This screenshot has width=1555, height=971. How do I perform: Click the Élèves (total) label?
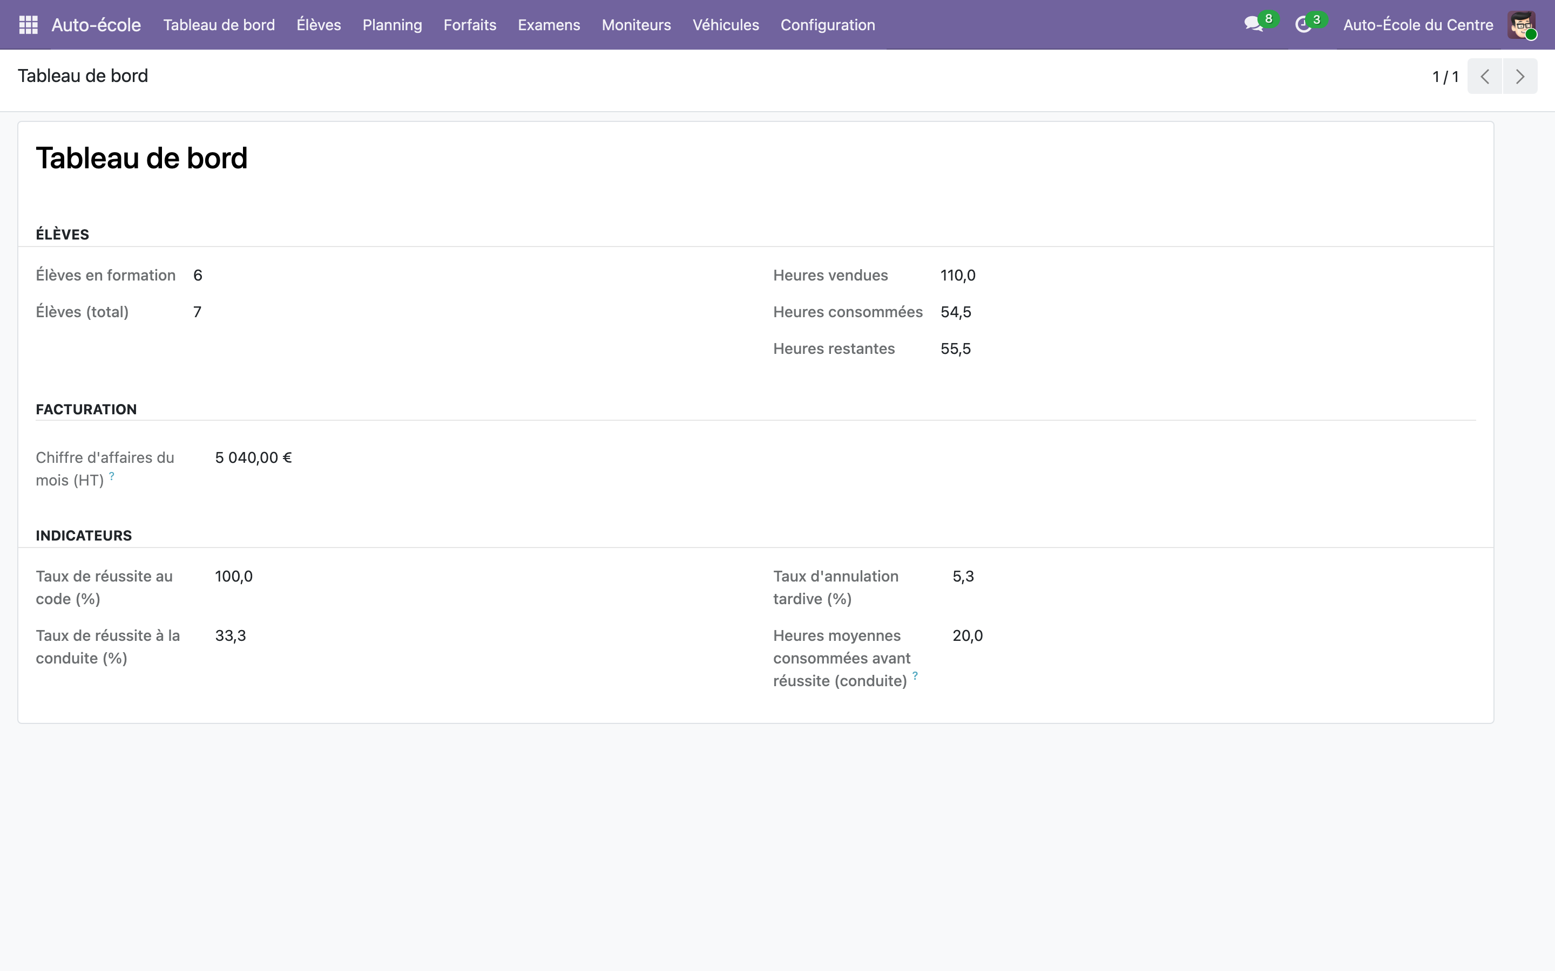coord(82,312)
